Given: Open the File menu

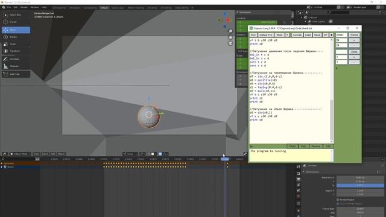Looking at the screenshot, I should click(x=9, y=7).
